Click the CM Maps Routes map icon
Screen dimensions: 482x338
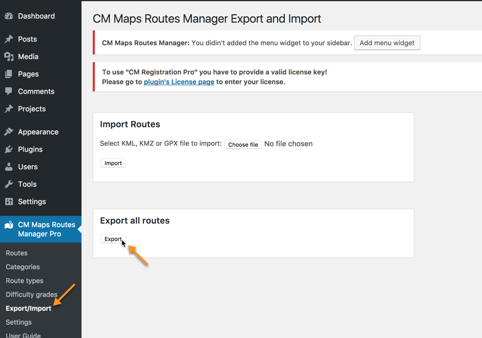click(9, 225)
